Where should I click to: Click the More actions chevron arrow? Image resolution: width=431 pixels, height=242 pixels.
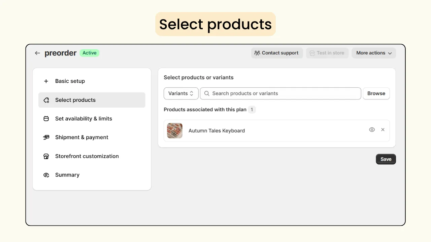(x=390, y=53)
